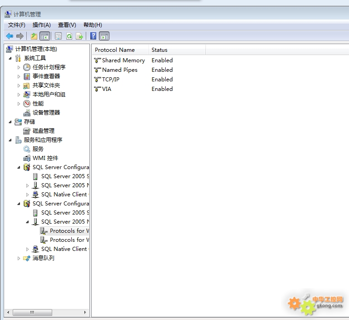
Task: Click the Named Pipes protocol icon
Action: pos(97,70)
